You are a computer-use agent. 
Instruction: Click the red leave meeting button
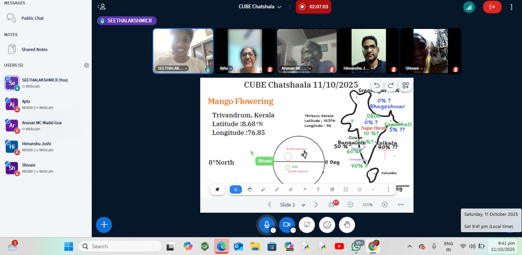click(x=492, y=7)
